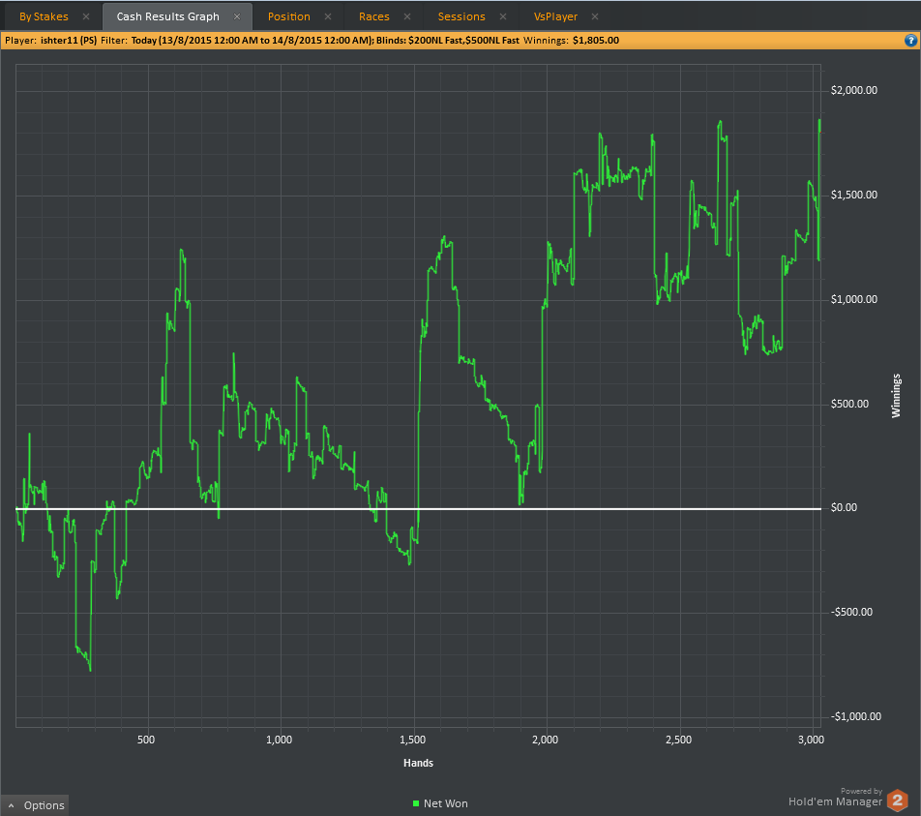Open the blue help icon
Viewport: 921px width, 816px height.
pos(910,41)
